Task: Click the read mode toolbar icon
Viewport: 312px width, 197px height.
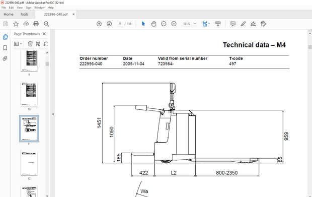Action: click(218, 24)
